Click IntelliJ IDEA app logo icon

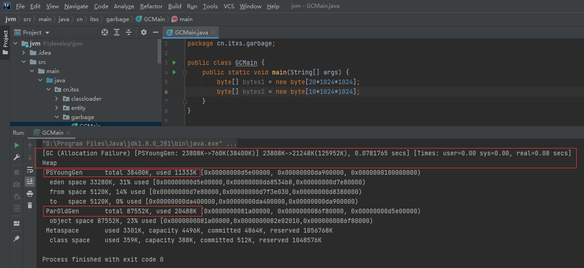point(6,6)
